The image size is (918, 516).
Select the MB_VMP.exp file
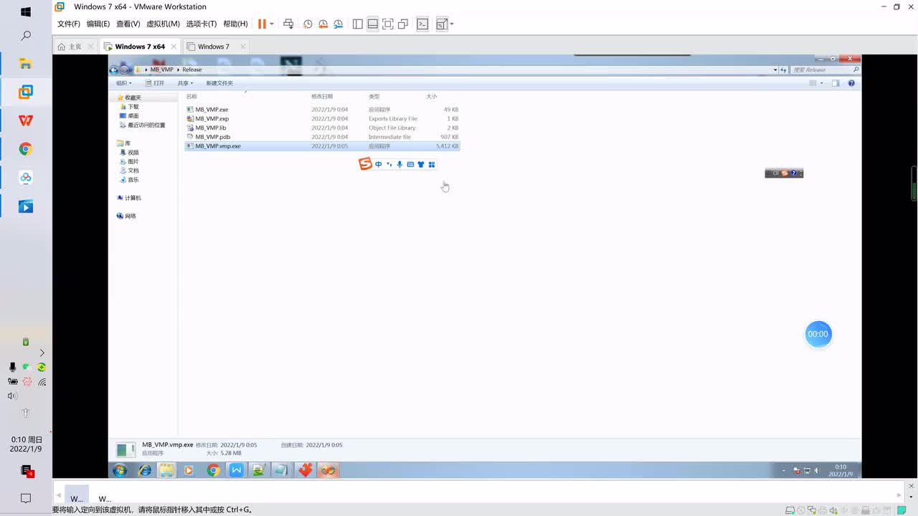pyautogui.click(x=322, y=118)
